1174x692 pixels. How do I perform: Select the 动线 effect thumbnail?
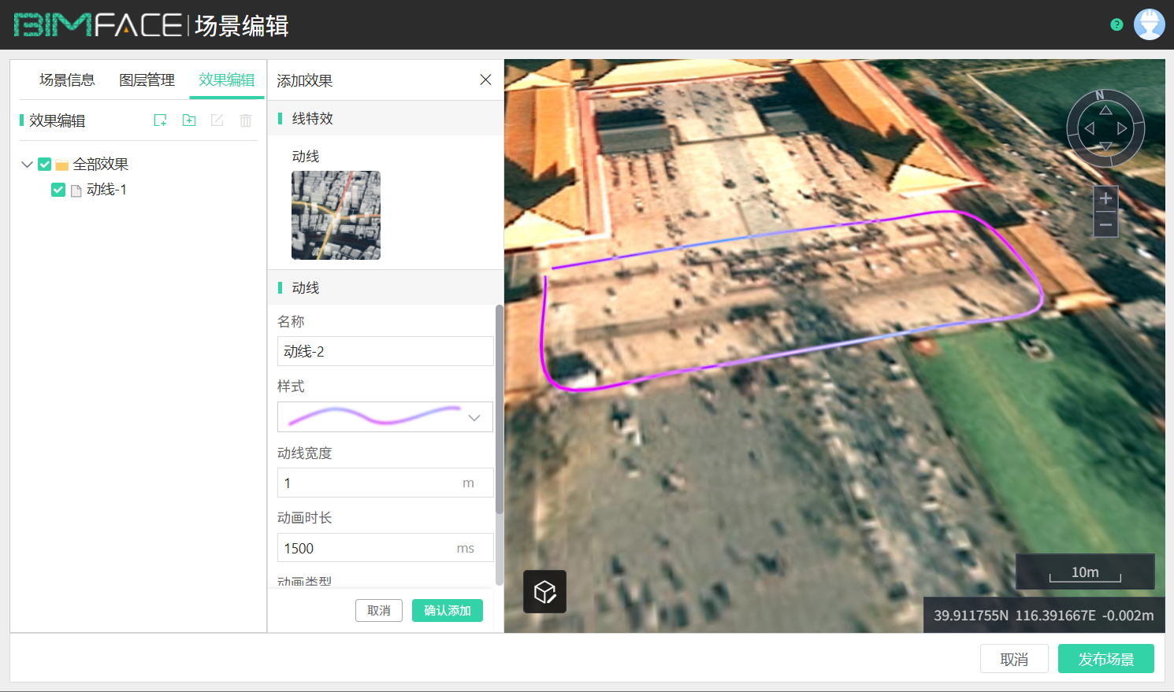point(336,215)
